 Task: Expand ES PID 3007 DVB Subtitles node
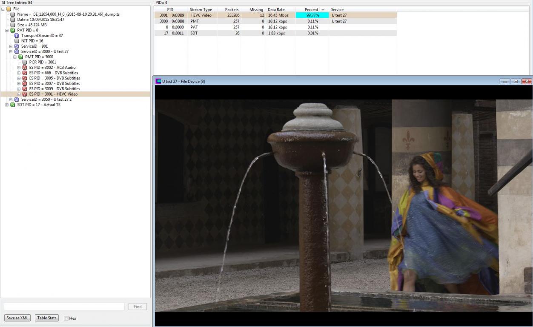19,83
